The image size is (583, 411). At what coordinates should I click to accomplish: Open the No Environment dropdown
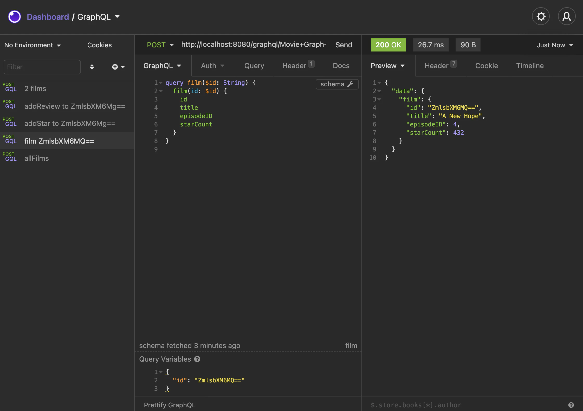(33, 45)
